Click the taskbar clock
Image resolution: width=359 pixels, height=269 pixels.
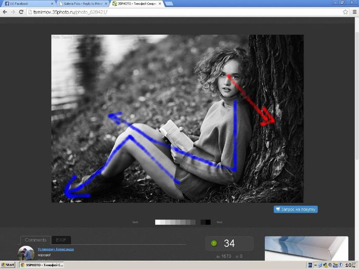pos(350,265)
